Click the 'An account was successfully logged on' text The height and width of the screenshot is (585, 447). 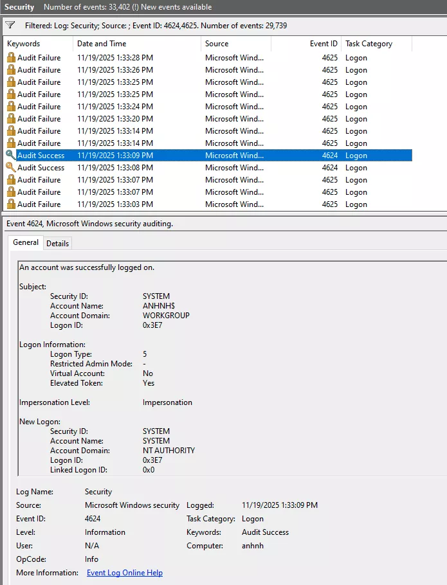pyautogui.click(x=87, y=267)
